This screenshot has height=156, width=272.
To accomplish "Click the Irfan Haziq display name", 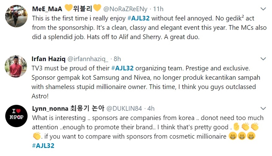I will tap(48, 59).
